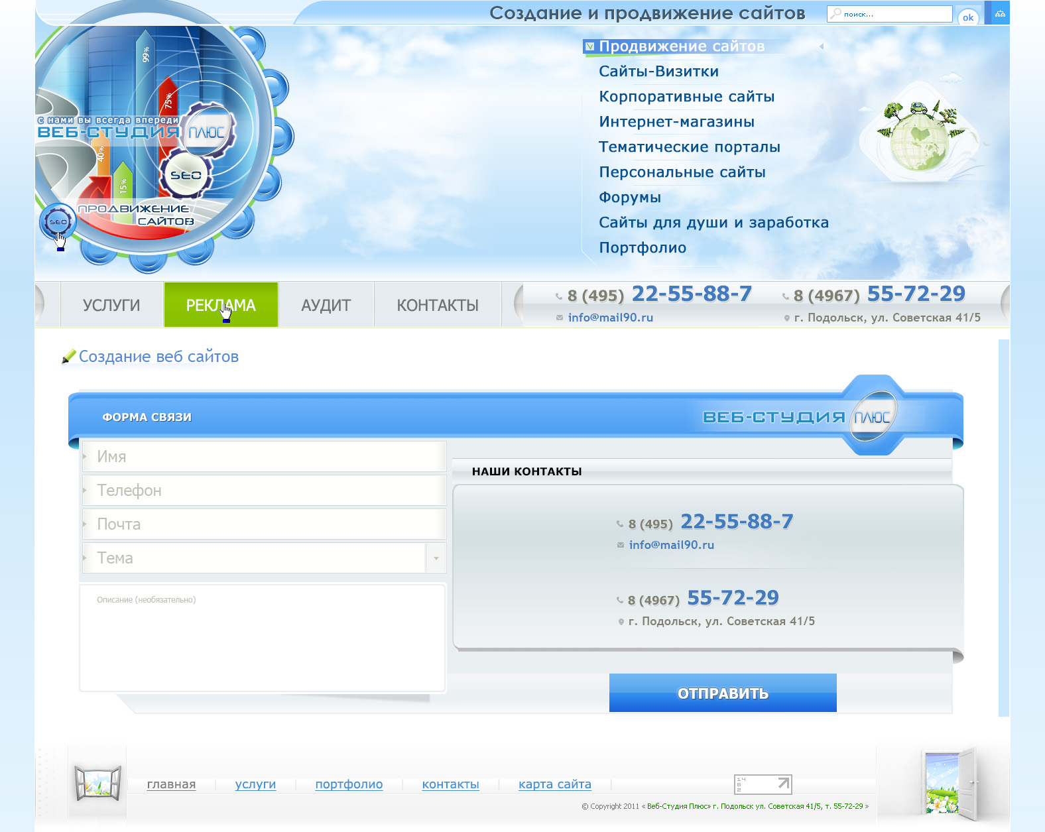
Task: Open the Портфолио side menu link
Action: pyautogui.click(x=643, y=248)
